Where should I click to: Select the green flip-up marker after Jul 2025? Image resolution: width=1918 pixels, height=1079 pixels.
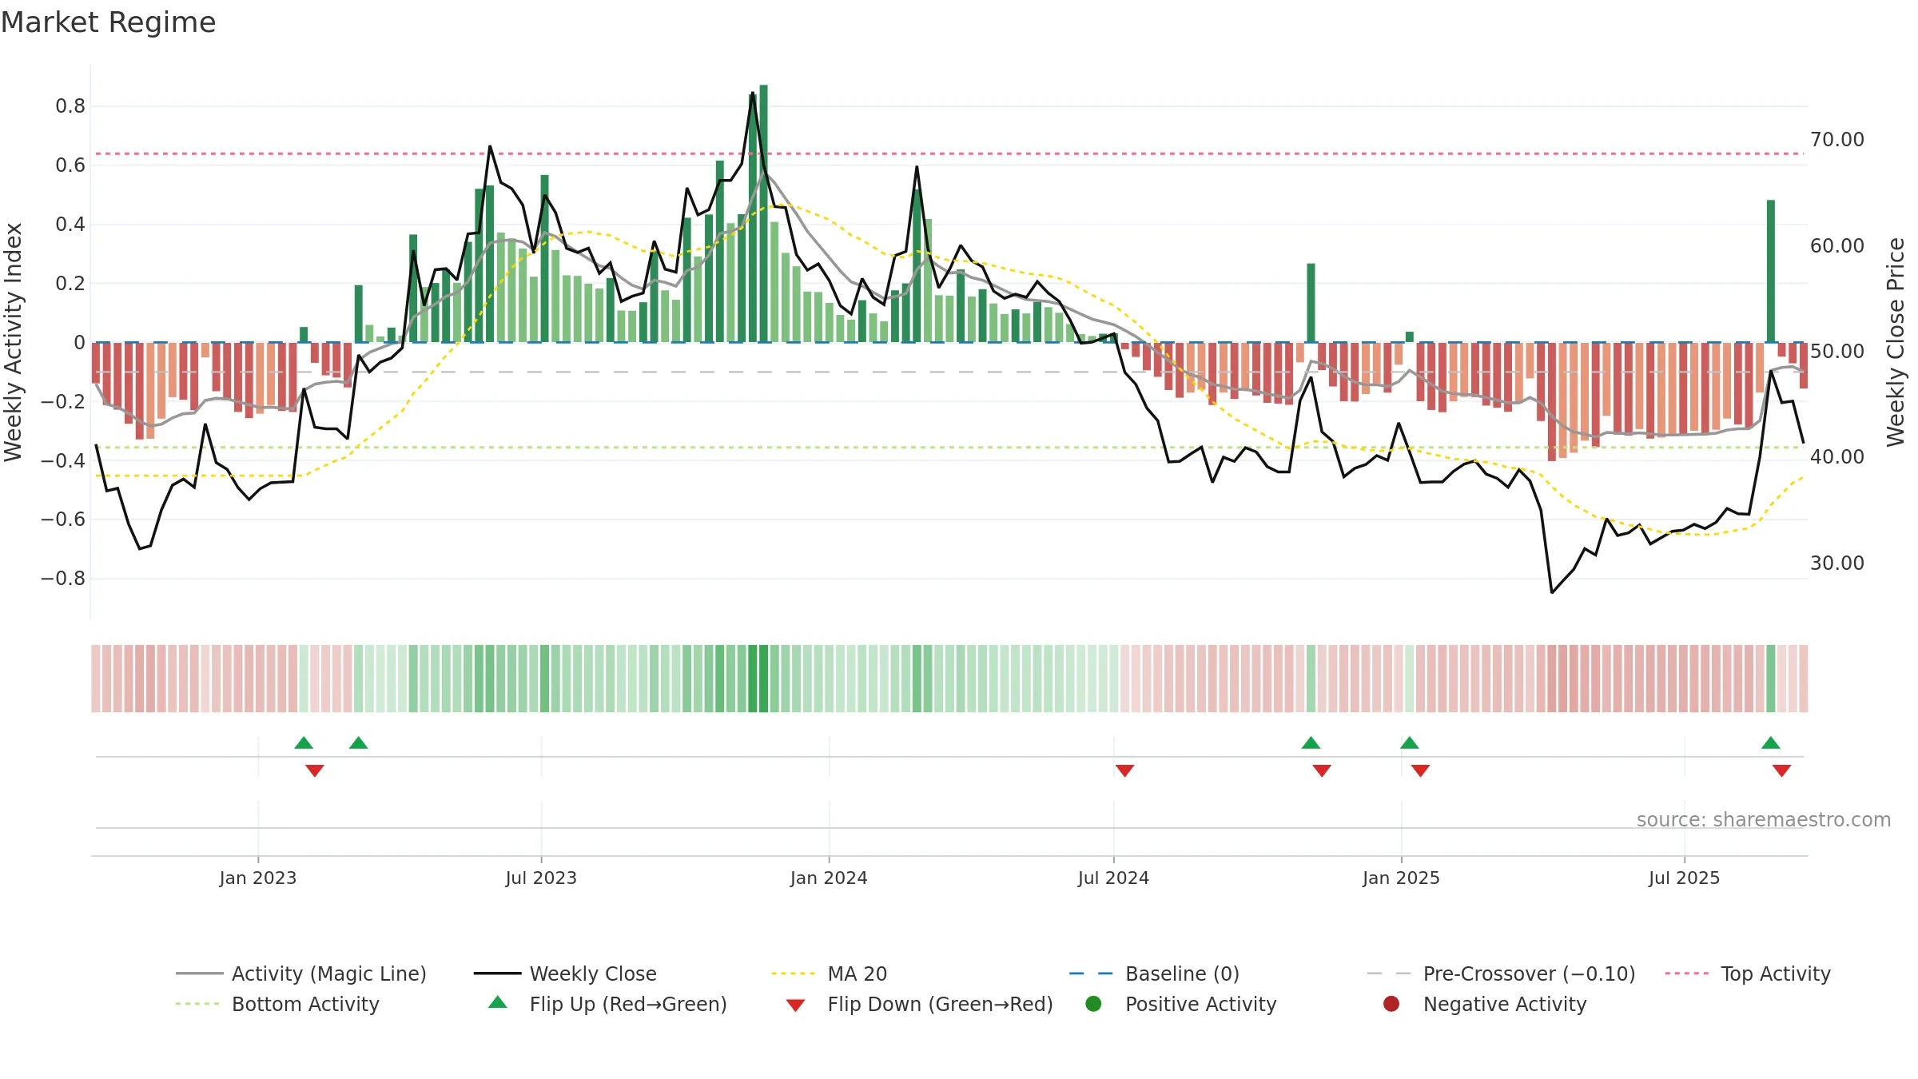pos(1771,743)
